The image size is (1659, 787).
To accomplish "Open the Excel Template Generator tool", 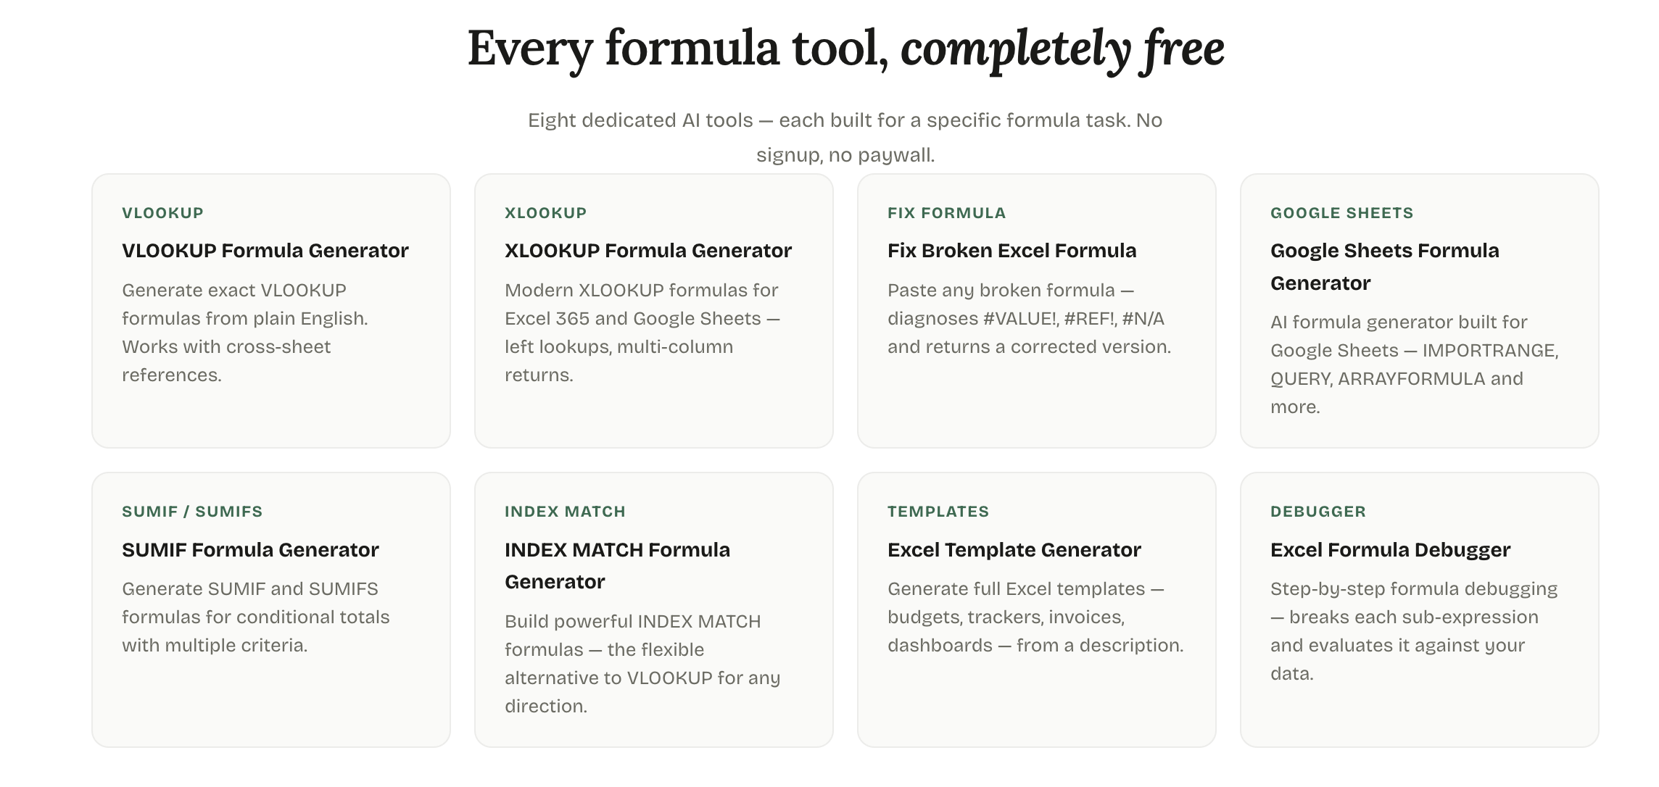I will coord(1015,549).
